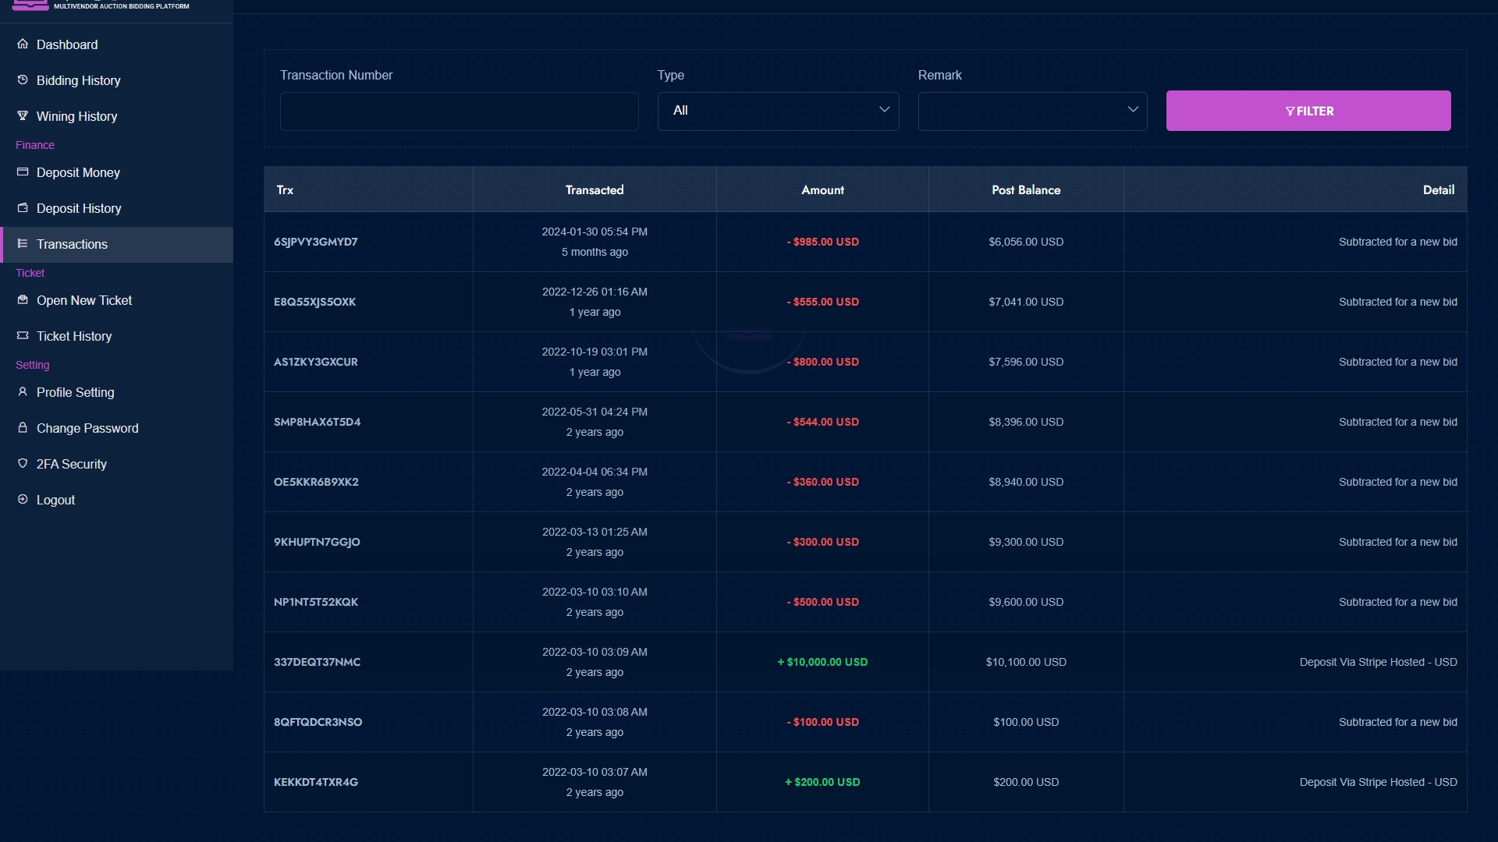The width and height of the screenshot is (1498, 842).
Task: Focus the Transaction Number input field
Action: (459, 111)
